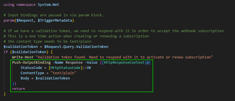
Task: Click the $TriggerMetadata parameter
Action: 55,20
